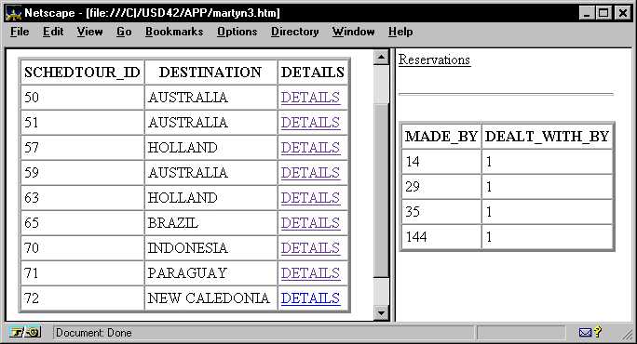Click the PARAGUAY destination cell
The width and height of the screenshot is (637, 344).
point(210,273)
